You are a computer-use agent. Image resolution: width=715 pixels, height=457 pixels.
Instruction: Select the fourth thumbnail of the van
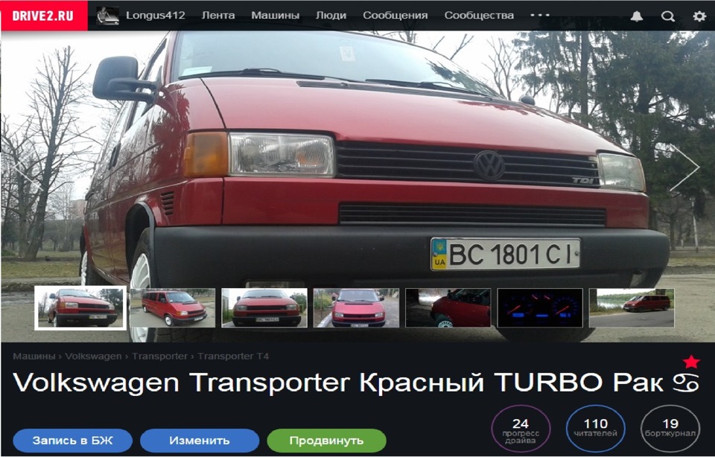pos(356,307)
